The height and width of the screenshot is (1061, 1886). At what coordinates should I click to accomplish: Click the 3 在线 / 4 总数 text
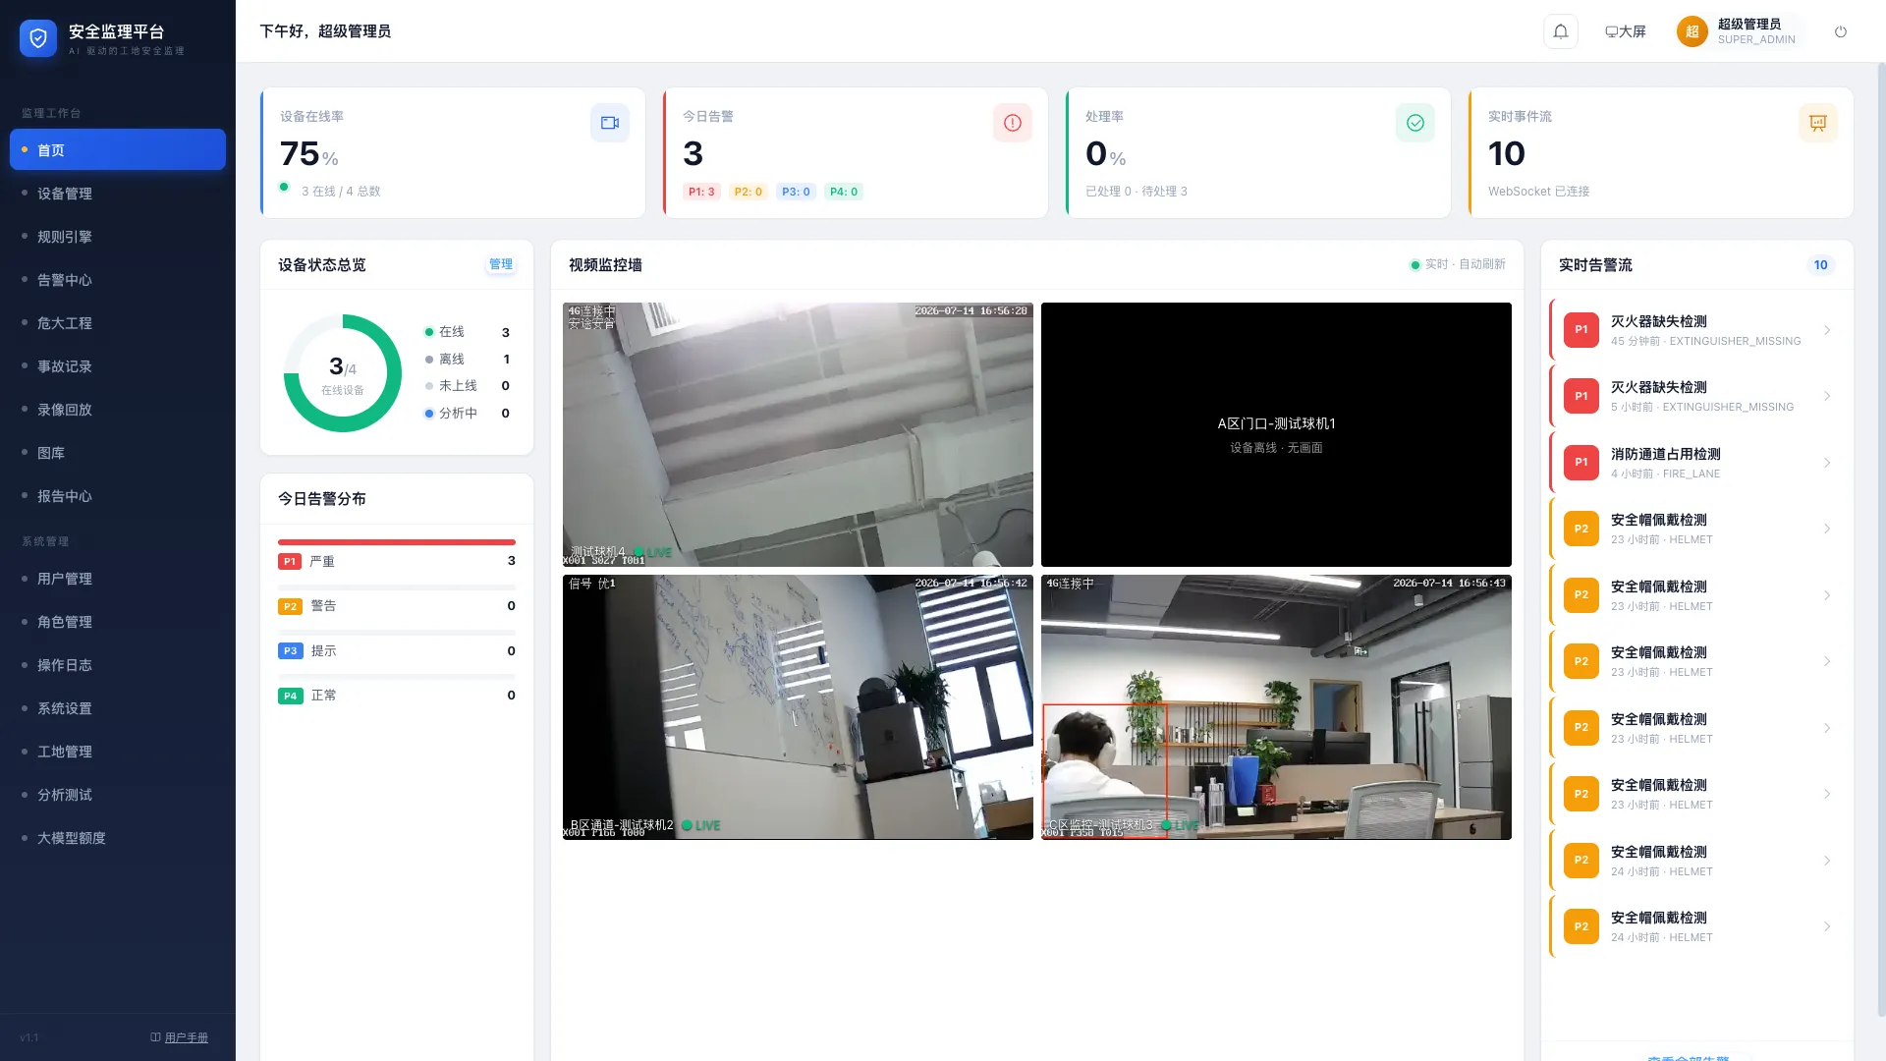(x=341, y=192)
